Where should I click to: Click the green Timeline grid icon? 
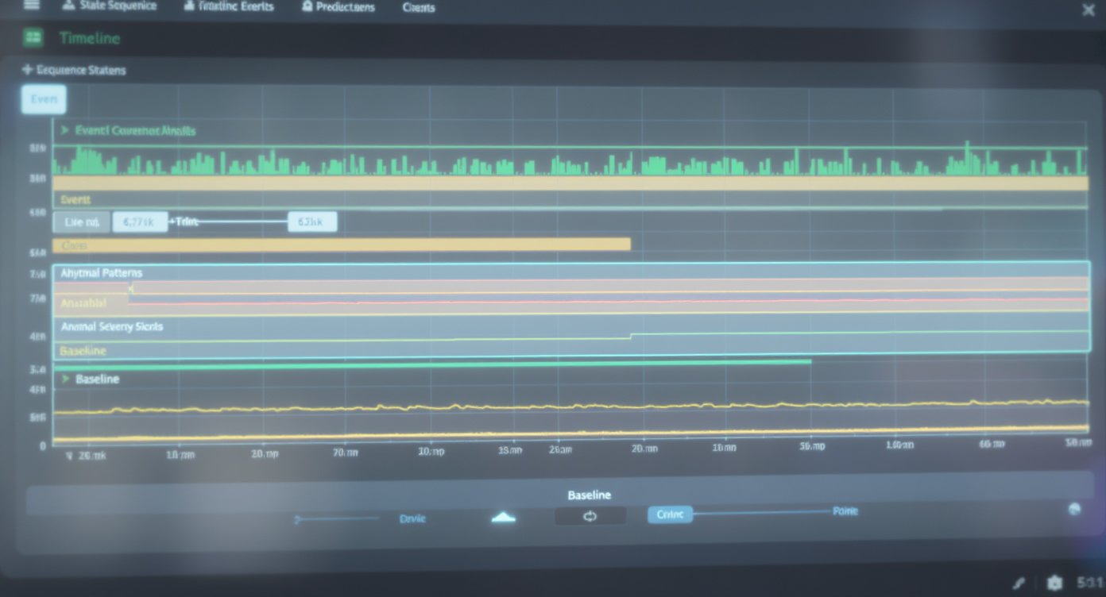[32, 37]
